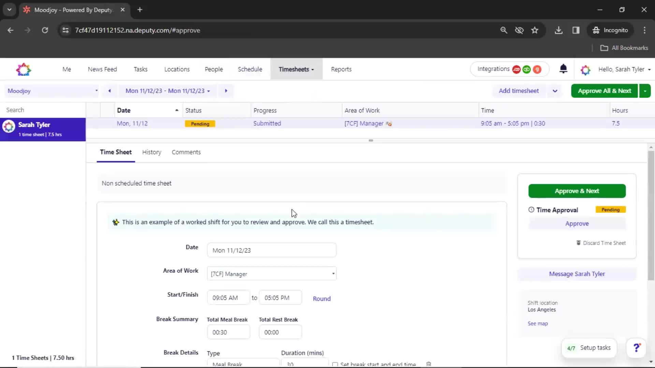Expand the Add timesheet dropdown arrow
This screenshot has height=368, width=655.
pyautogui.click(x=555, y=91)
